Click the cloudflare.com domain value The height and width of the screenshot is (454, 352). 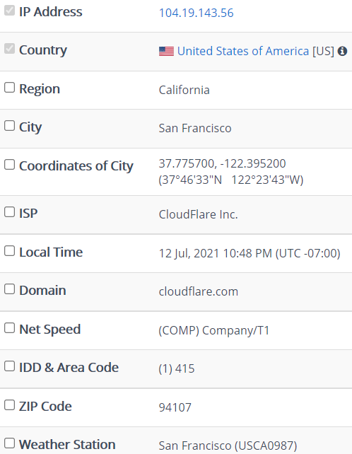point(199,291)
